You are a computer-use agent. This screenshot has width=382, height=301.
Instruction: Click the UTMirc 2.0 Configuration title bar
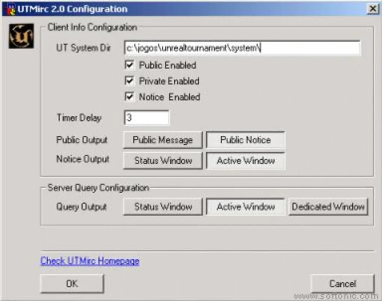pos(187,9)
